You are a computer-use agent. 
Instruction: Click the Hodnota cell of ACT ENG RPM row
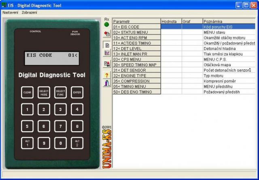pos(171,38)
